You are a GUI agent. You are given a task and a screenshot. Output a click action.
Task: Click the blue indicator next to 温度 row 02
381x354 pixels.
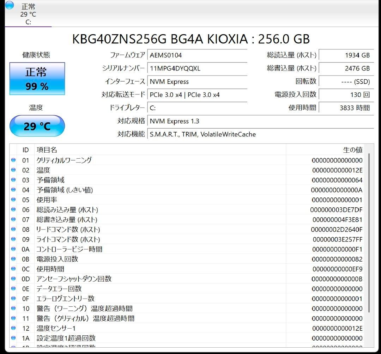point(13,170)
